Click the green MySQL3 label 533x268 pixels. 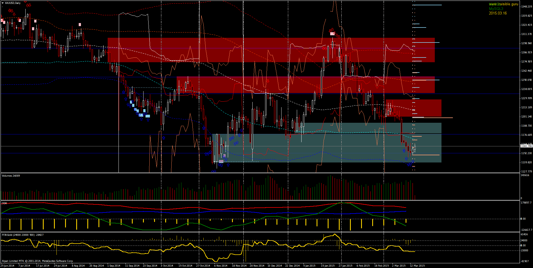pos(496,9)
